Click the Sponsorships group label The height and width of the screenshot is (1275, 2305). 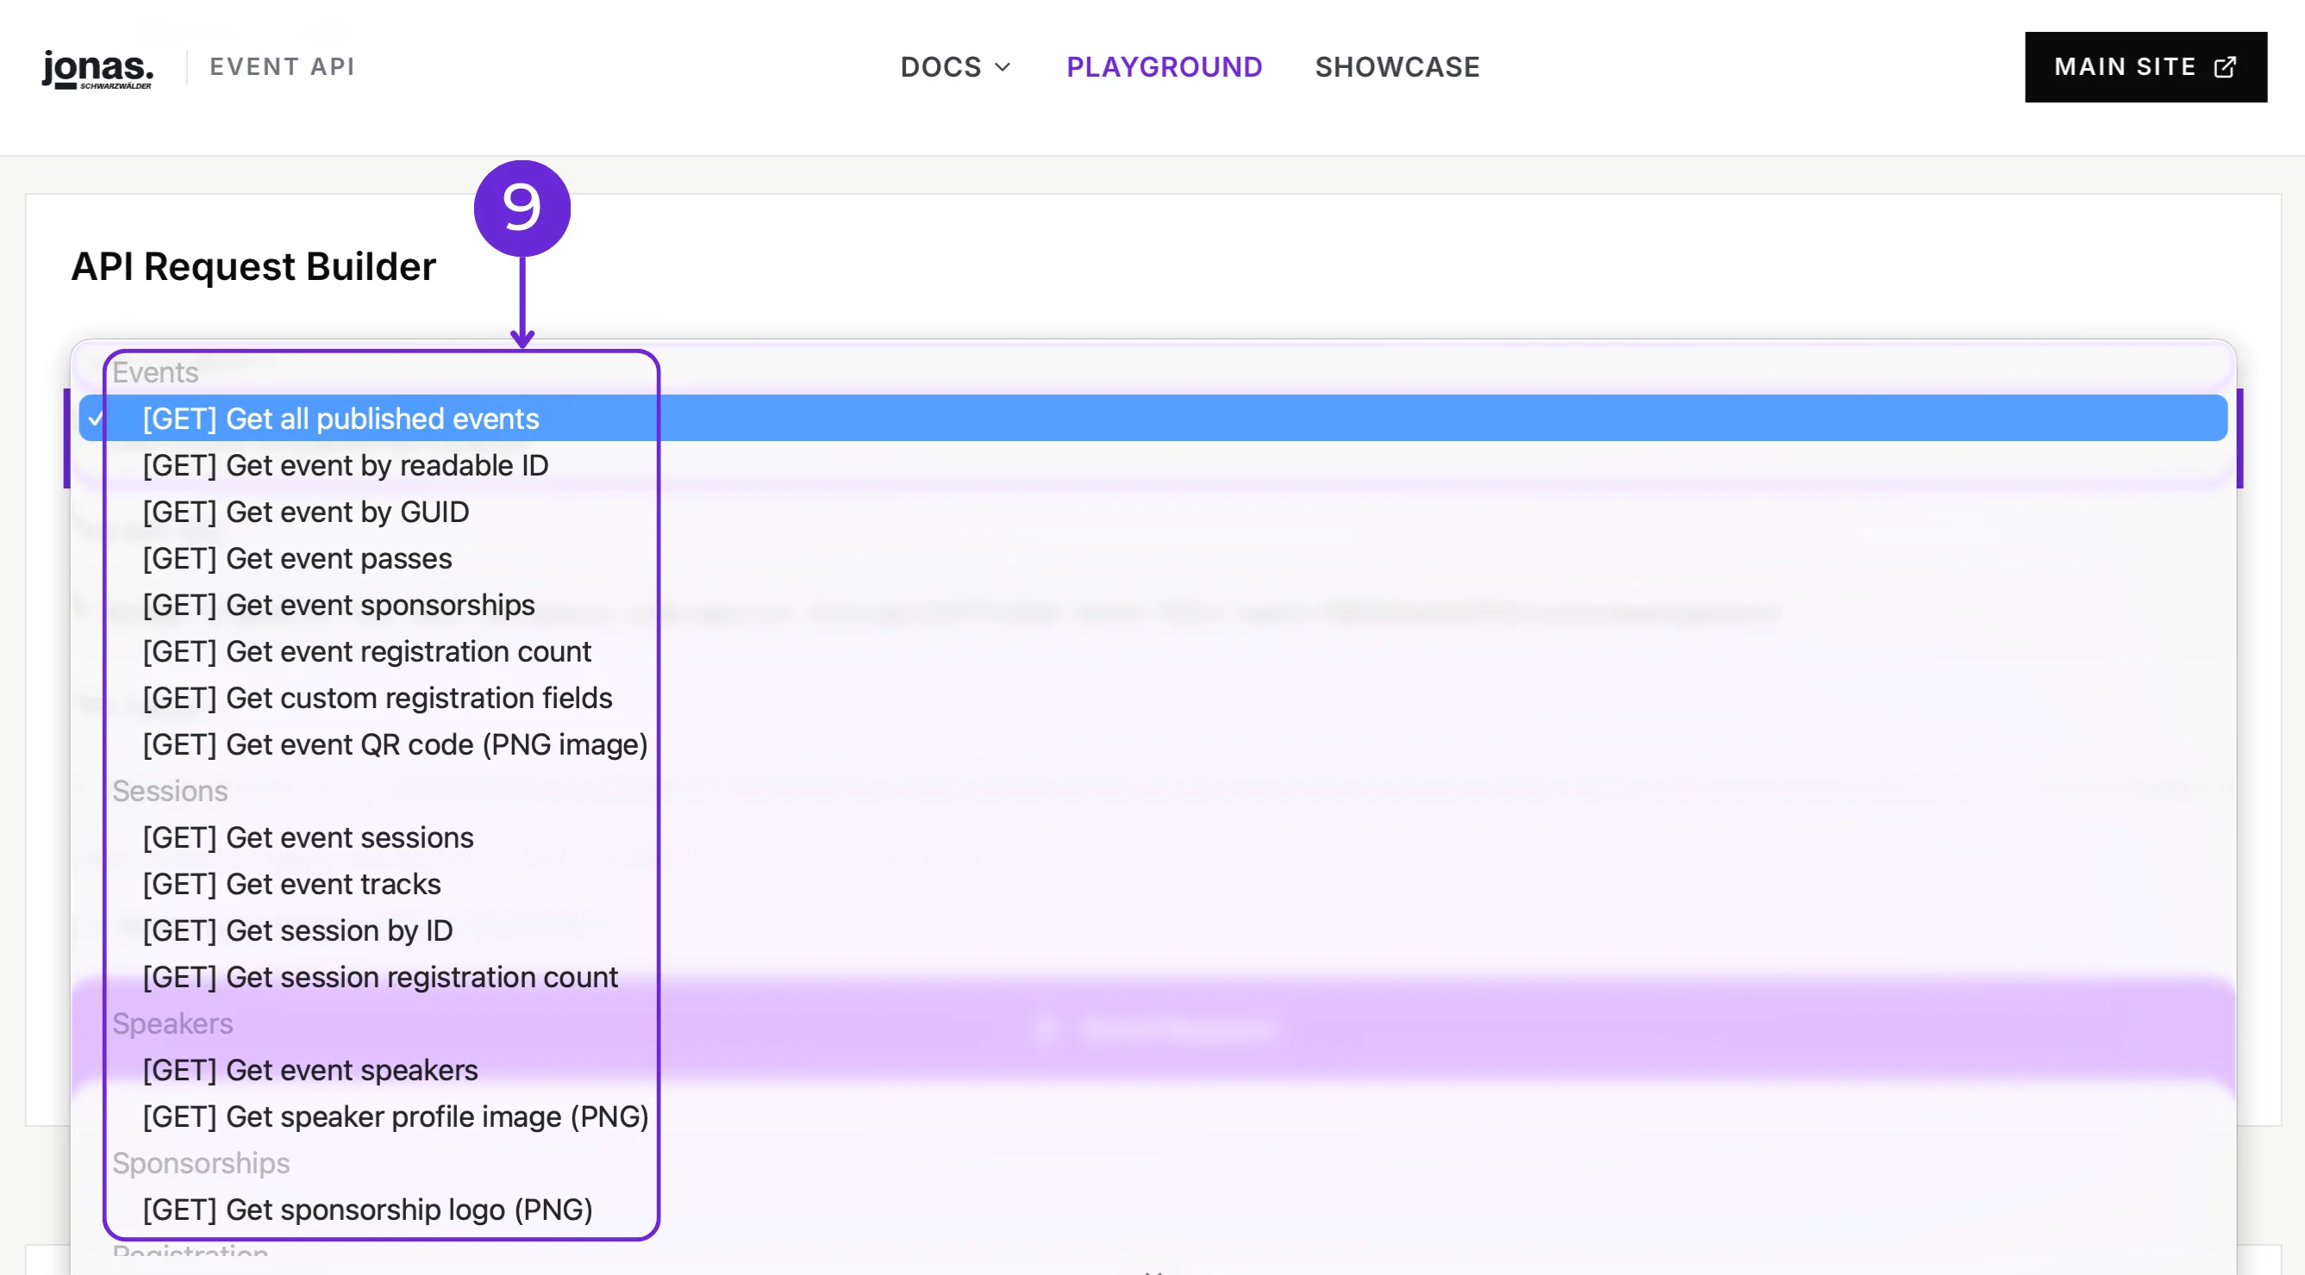pyautogui.click(x=201, y=1162)
